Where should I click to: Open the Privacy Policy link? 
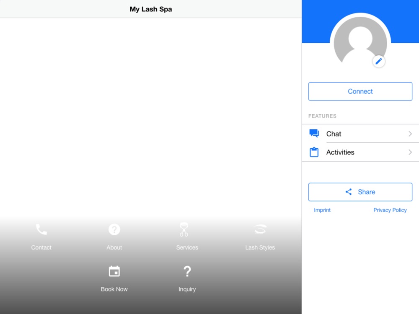390,210
